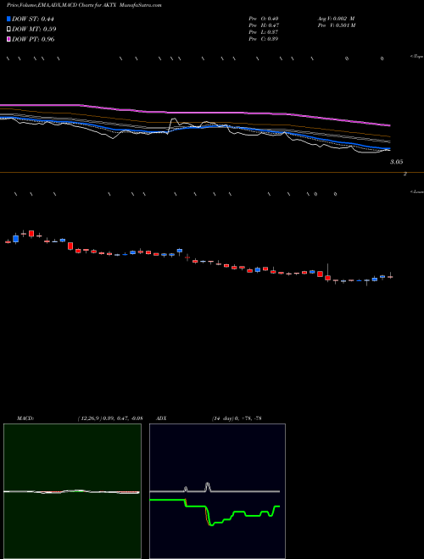Image resolution: width=424 pixels, height=559 pixels.
Task: Click the ADX panel heading
Action: click(x=161, y=418)
